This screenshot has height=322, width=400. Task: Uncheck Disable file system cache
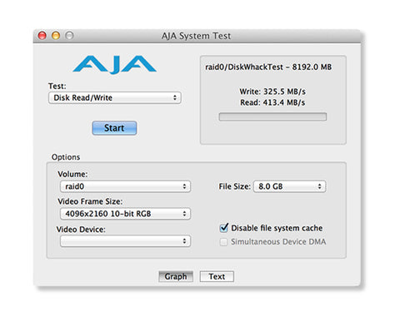click(x=224, y=228)
